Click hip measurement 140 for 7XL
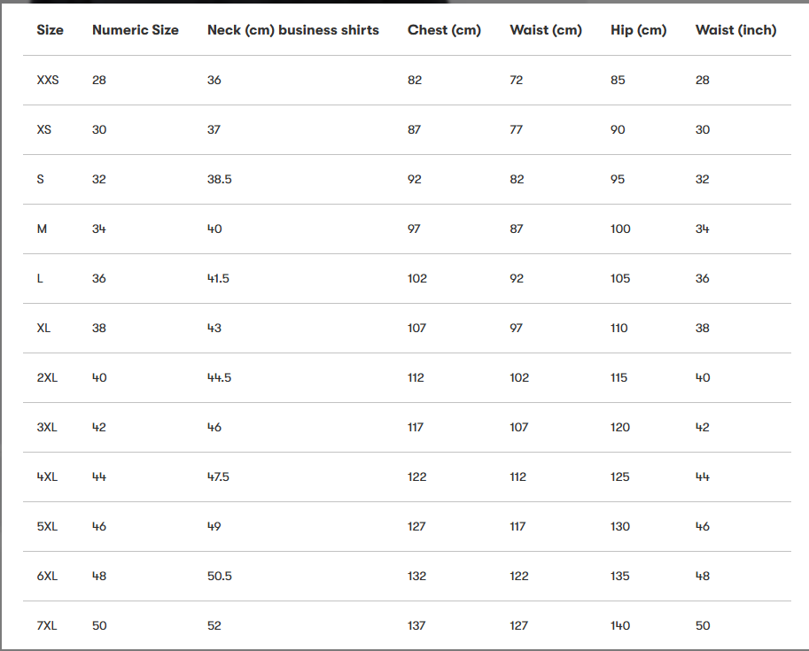Image resolution: width=809 pixels, height=651 pixels. coord(620,625)
